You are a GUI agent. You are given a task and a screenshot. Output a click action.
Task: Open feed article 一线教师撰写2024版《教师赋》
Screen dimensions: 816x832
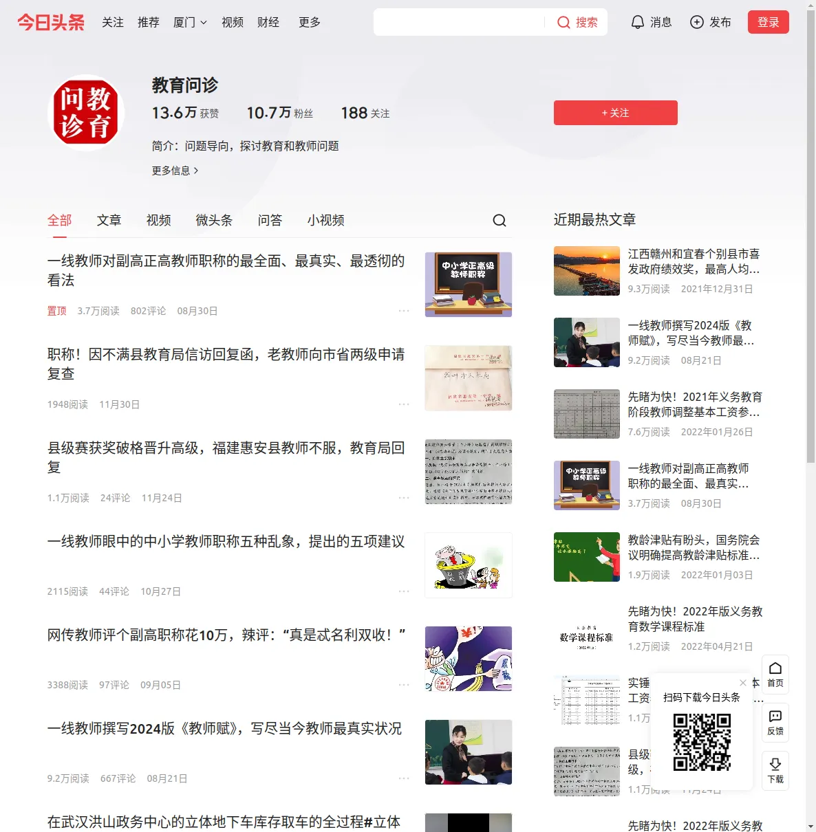point(225,728)
